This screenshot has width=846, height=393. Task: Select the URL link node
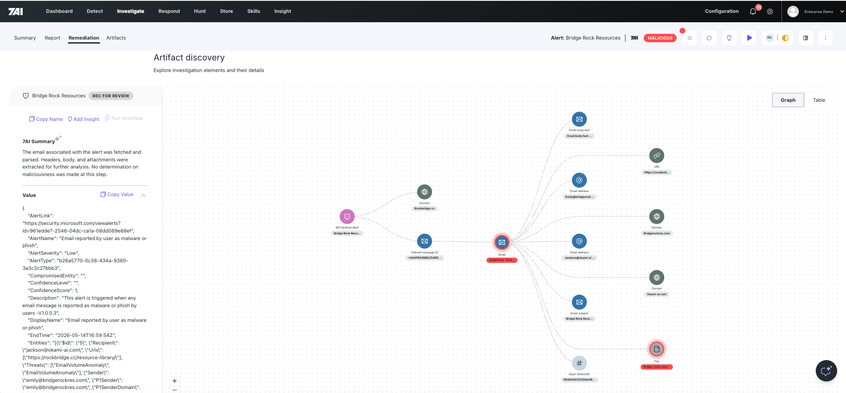click(657, 156)
